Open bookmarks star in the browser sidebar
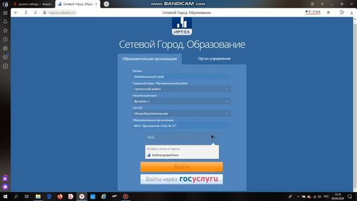 [5, 31]
